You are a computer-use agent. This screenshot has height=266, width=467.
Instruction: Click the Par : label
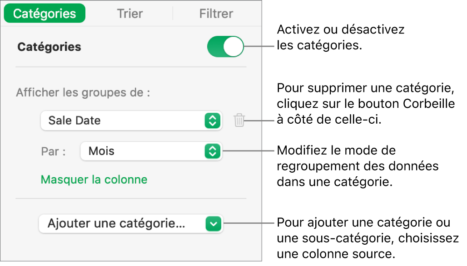point(53,151)
